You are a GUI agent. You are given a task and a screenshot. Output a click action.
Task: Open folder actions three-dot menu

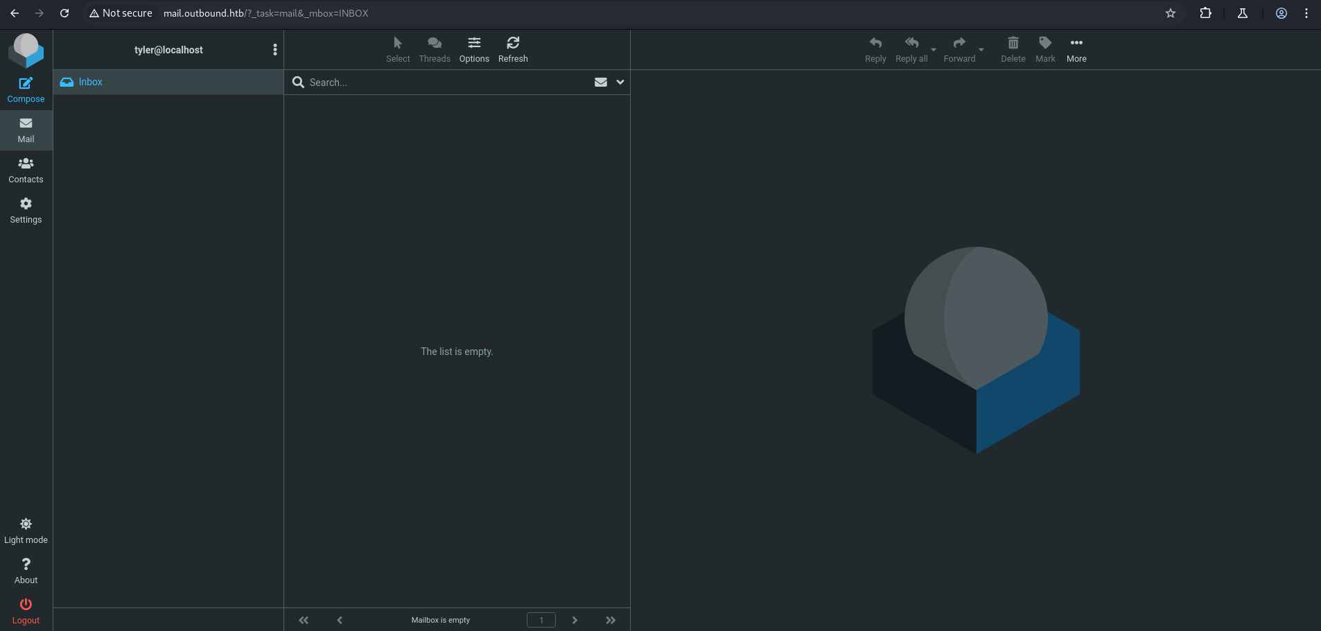coord(275,50)
